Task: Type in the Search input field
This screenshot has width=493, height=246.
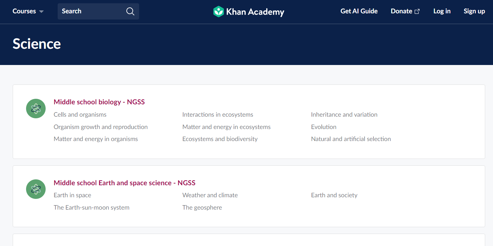Action: pyautogui.click(x=91, y=11)
